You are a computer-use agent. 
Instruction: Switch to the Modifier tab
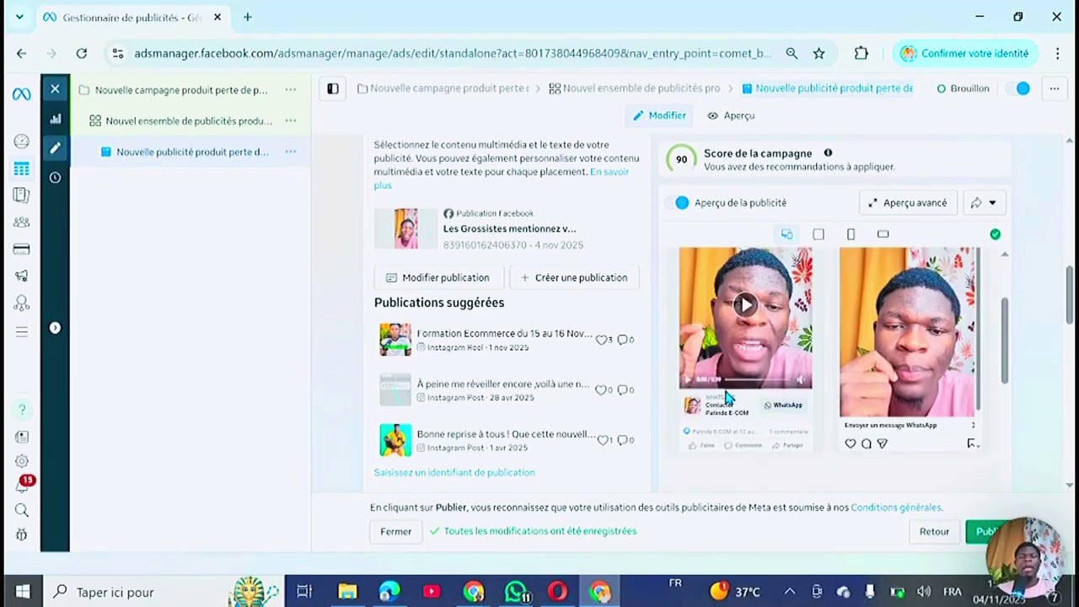point(659,115)
